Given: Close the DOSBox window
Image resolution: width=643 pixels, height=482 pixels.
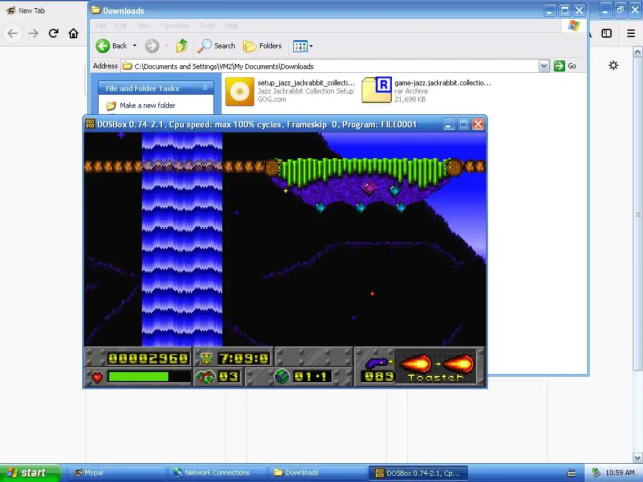Looking at the screenshot, I should click(x=478, y=124).
